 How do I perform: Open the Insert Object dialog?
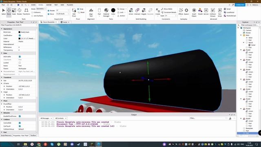(194, 13)
